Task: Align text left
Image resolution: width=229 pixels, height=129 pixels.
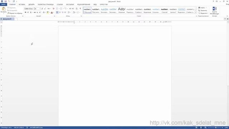Action: click(x=57, y=12)
